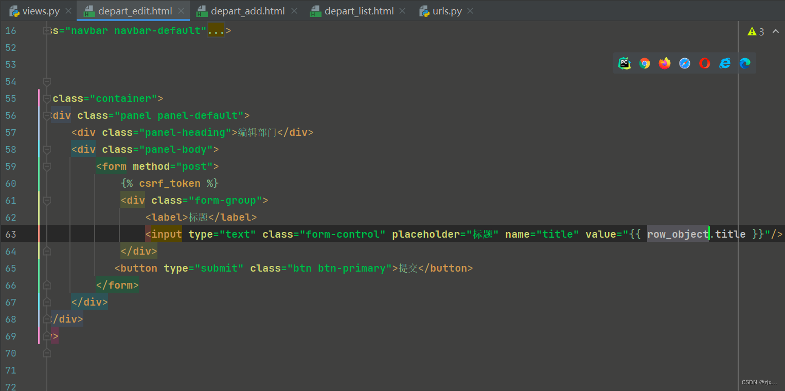Open page in Safari browser

coord(685,63)
